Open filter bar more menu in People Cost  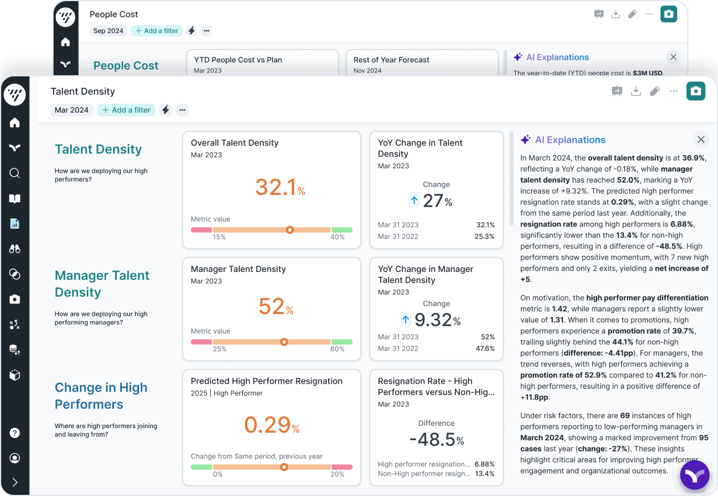[x=206, y=31]
